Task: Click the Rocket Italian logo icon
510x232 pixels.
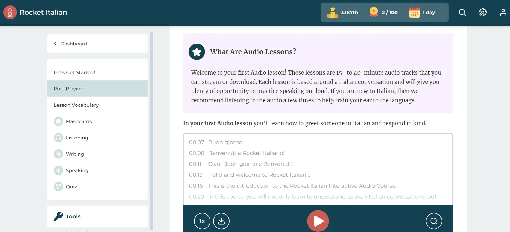Action: click(x=10, y=13)
